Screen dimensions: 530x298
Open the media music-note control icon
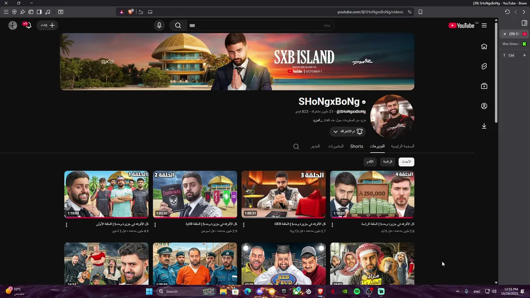(47, 12)
